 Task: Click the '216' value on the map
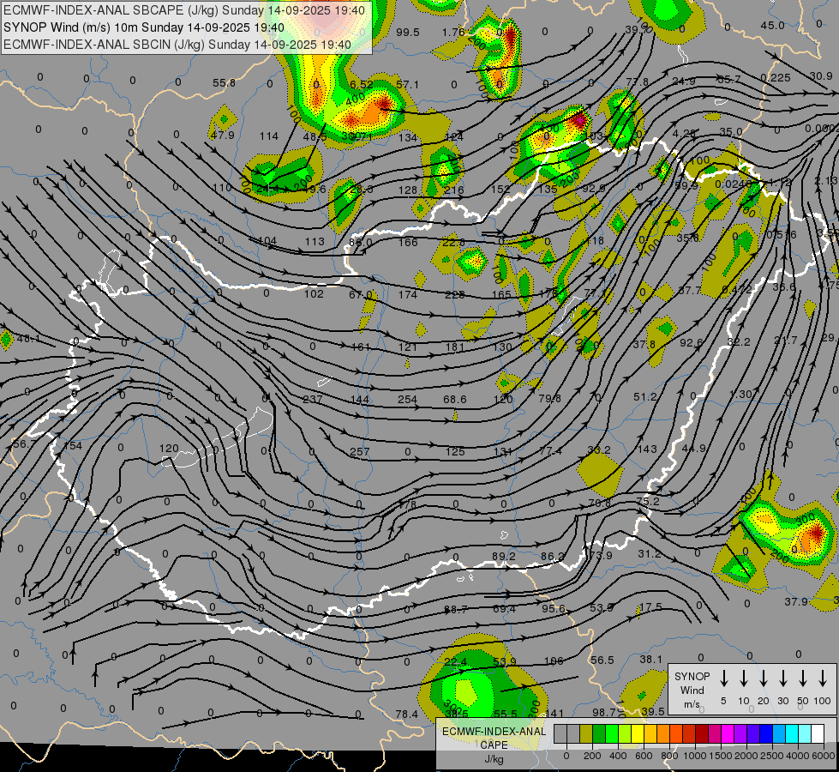tap(453, 190)
